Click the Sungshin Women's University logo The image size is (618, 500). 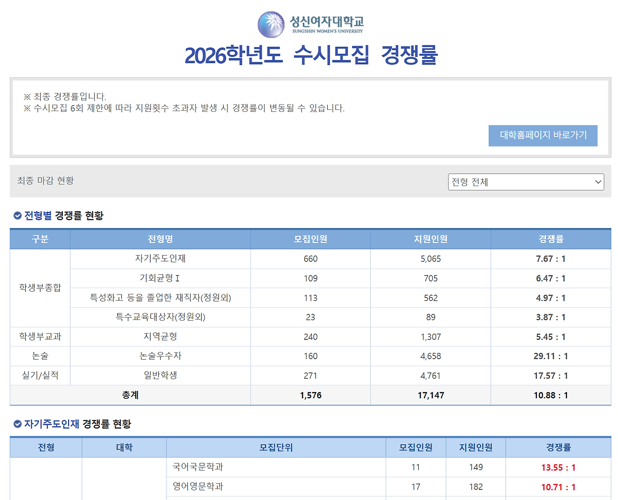[310, 24]
